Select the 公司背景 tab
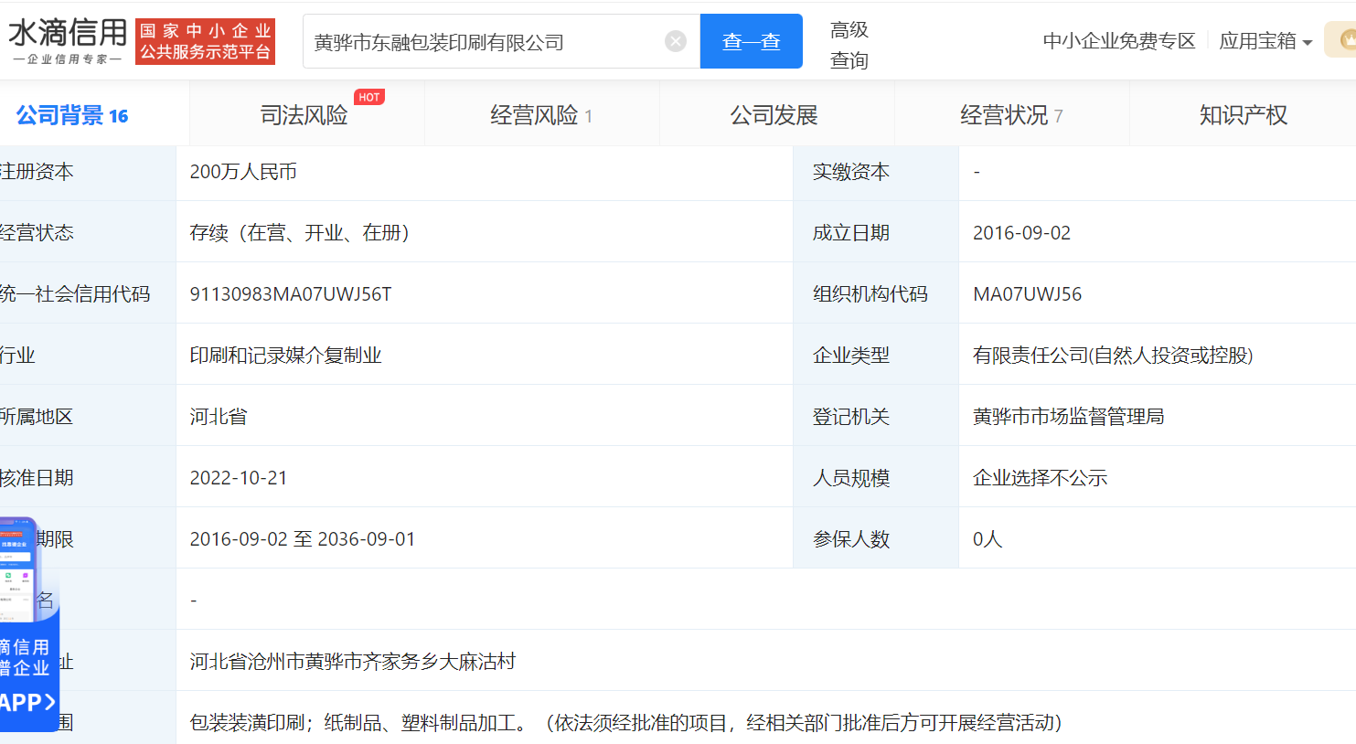Image resolution: width=1356 pixels, height=744 pixels. pyautogui.click(x=72, y=115)
